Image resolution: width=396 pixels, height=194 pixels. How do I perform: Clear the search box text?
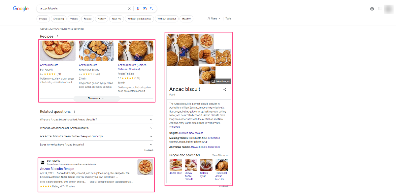pos(129,9)
